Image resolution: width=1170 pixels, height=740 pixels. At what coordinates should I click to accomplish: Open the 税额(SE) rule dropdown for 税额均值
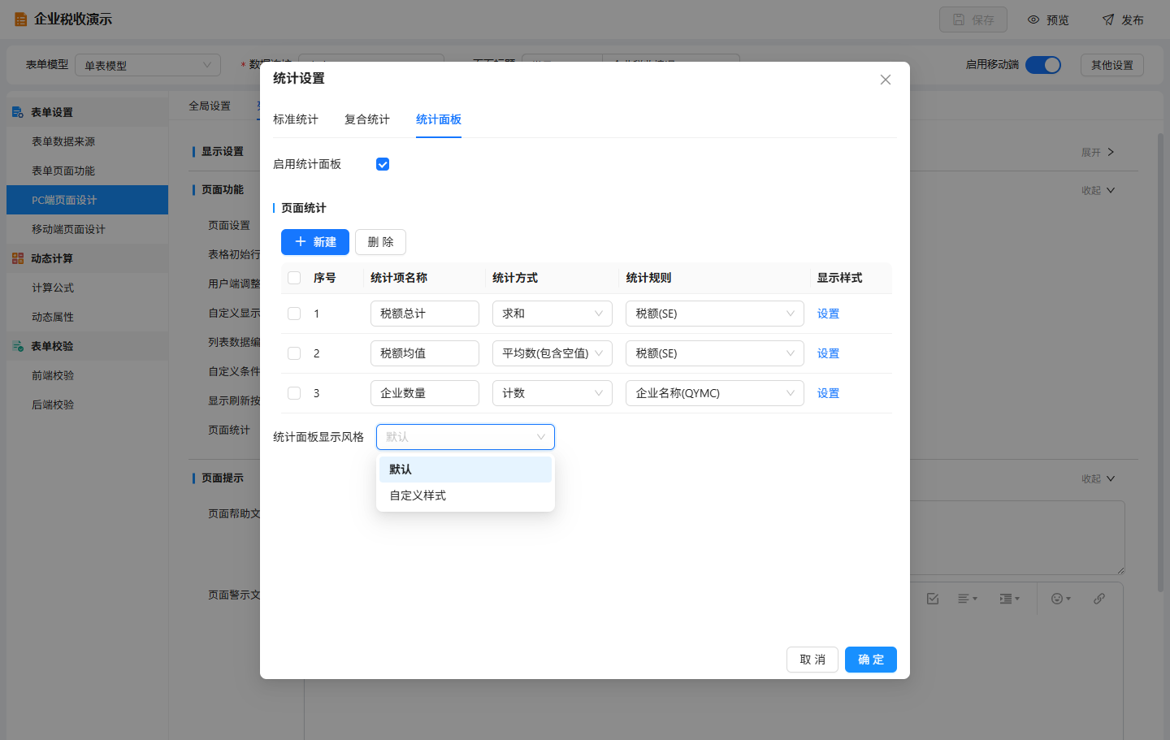point(715,353)
